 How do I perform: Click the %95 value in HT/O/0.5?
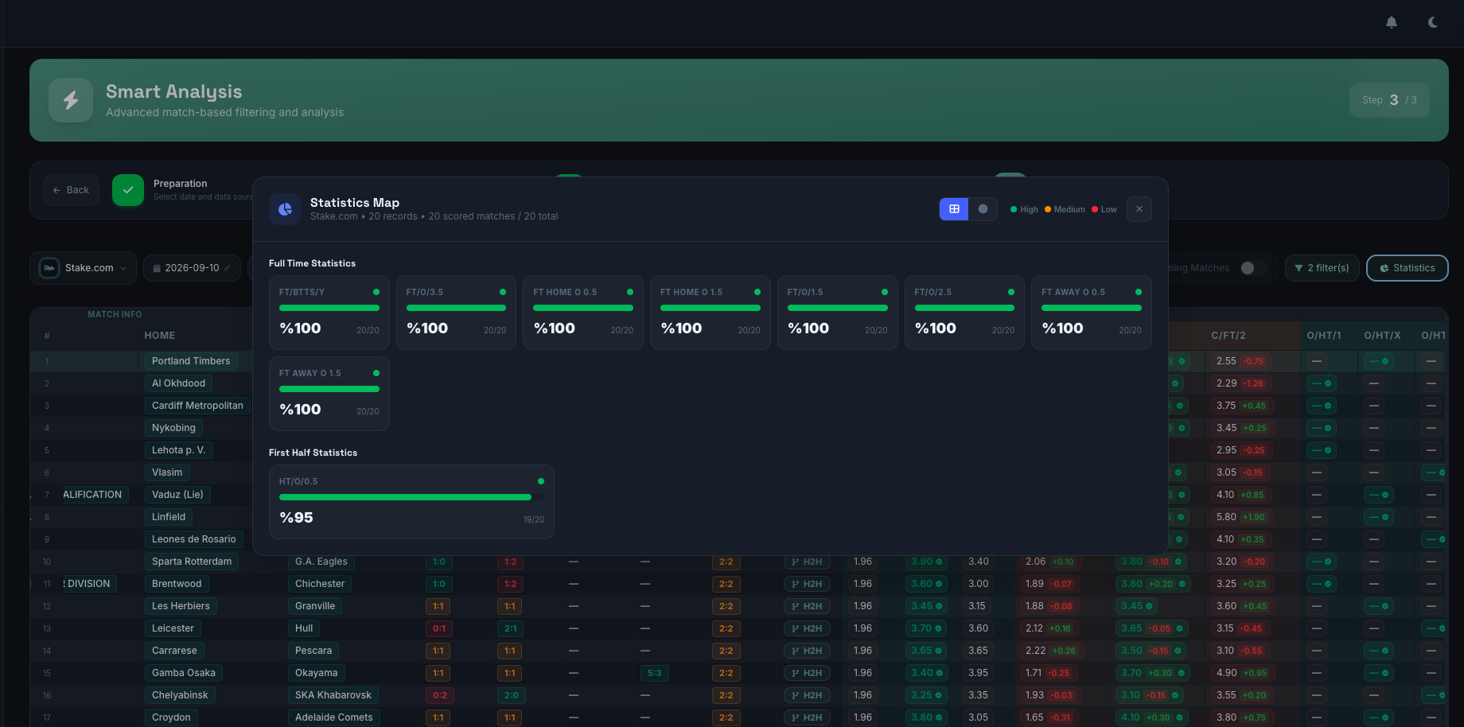pos(296,518)
